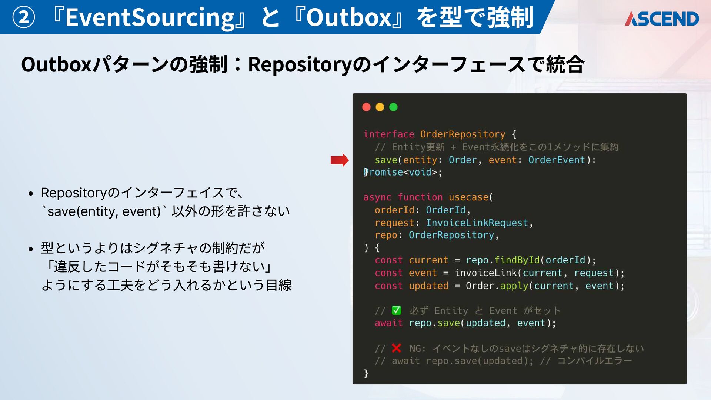This screenshot has height=400, width=711.
Task: Click the slide heading about Outboxパターン
Action: (303, 64)
